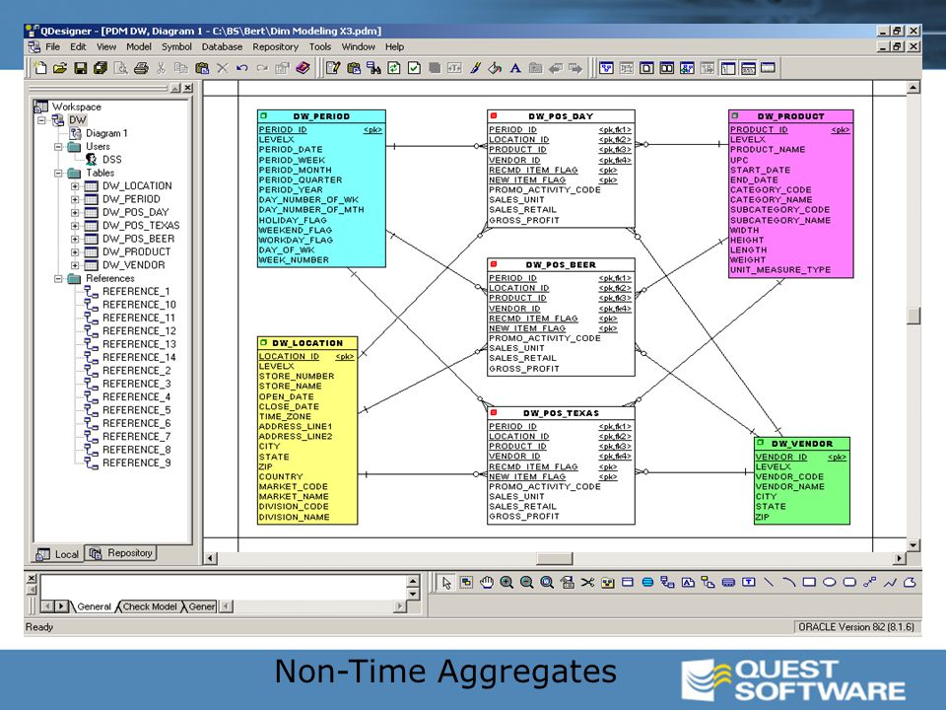Open the Database menu
The height and width of the screenshot is (710, 946).
(222, 47)
